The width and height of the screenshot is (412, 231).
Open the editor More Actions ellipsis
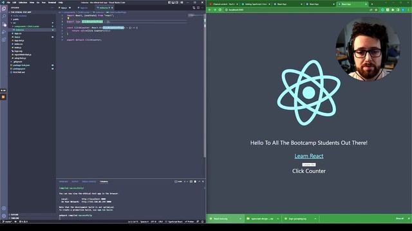202,8
